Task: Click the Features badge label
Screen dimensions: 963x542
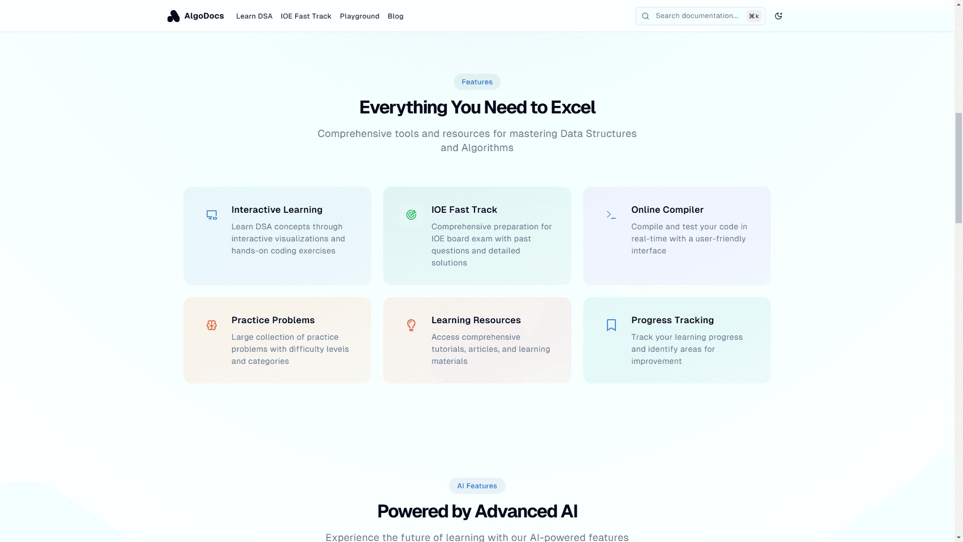Action: [x=477, y=81]
